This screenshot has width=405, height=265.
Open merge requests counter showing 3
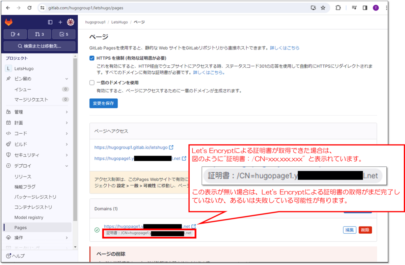(x=39, y=34)
